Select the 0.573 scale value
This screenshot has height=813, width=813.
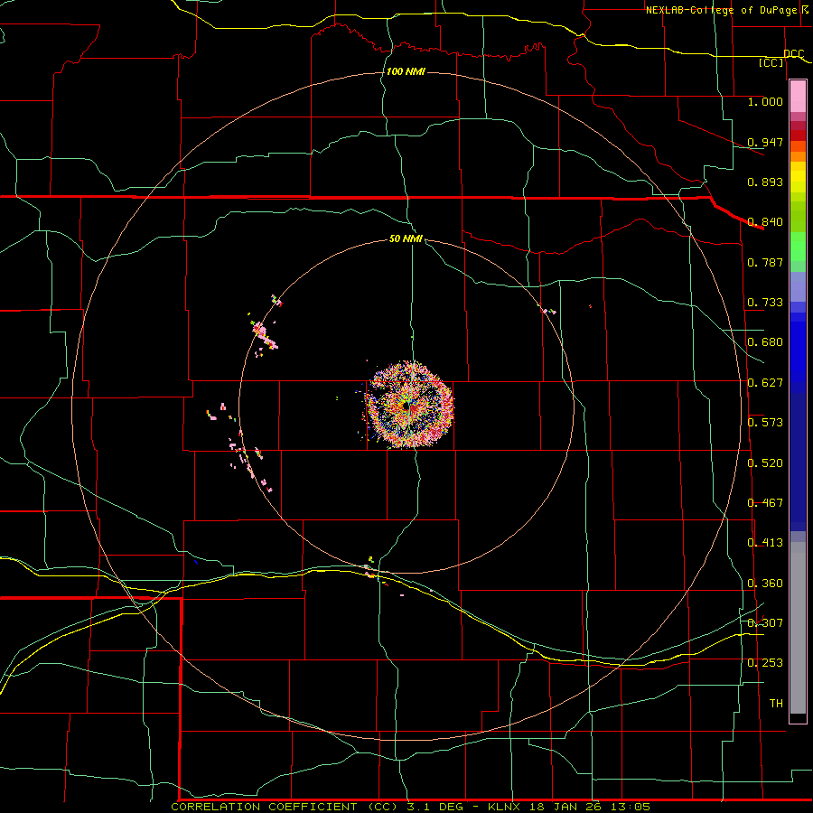(765, 423)
